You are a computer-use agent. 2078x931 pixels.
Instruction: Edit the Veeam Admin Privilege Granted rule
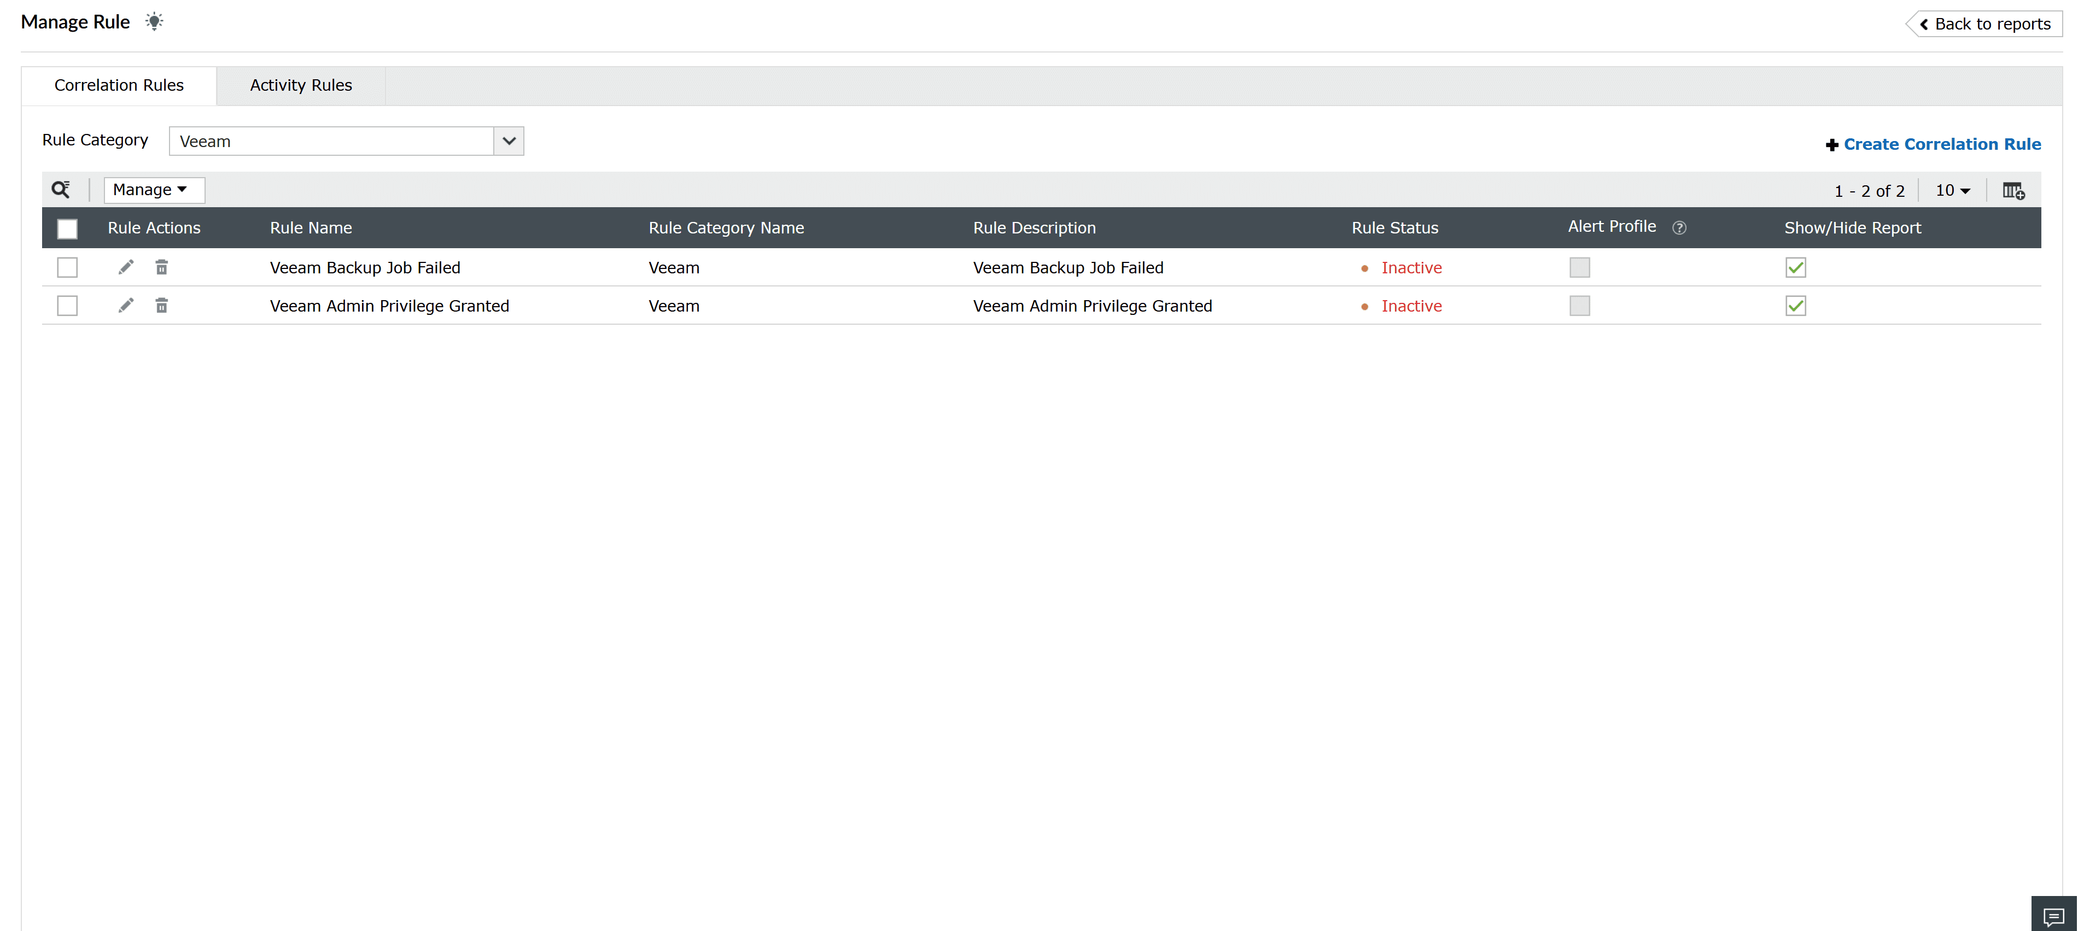coord(125,305)
